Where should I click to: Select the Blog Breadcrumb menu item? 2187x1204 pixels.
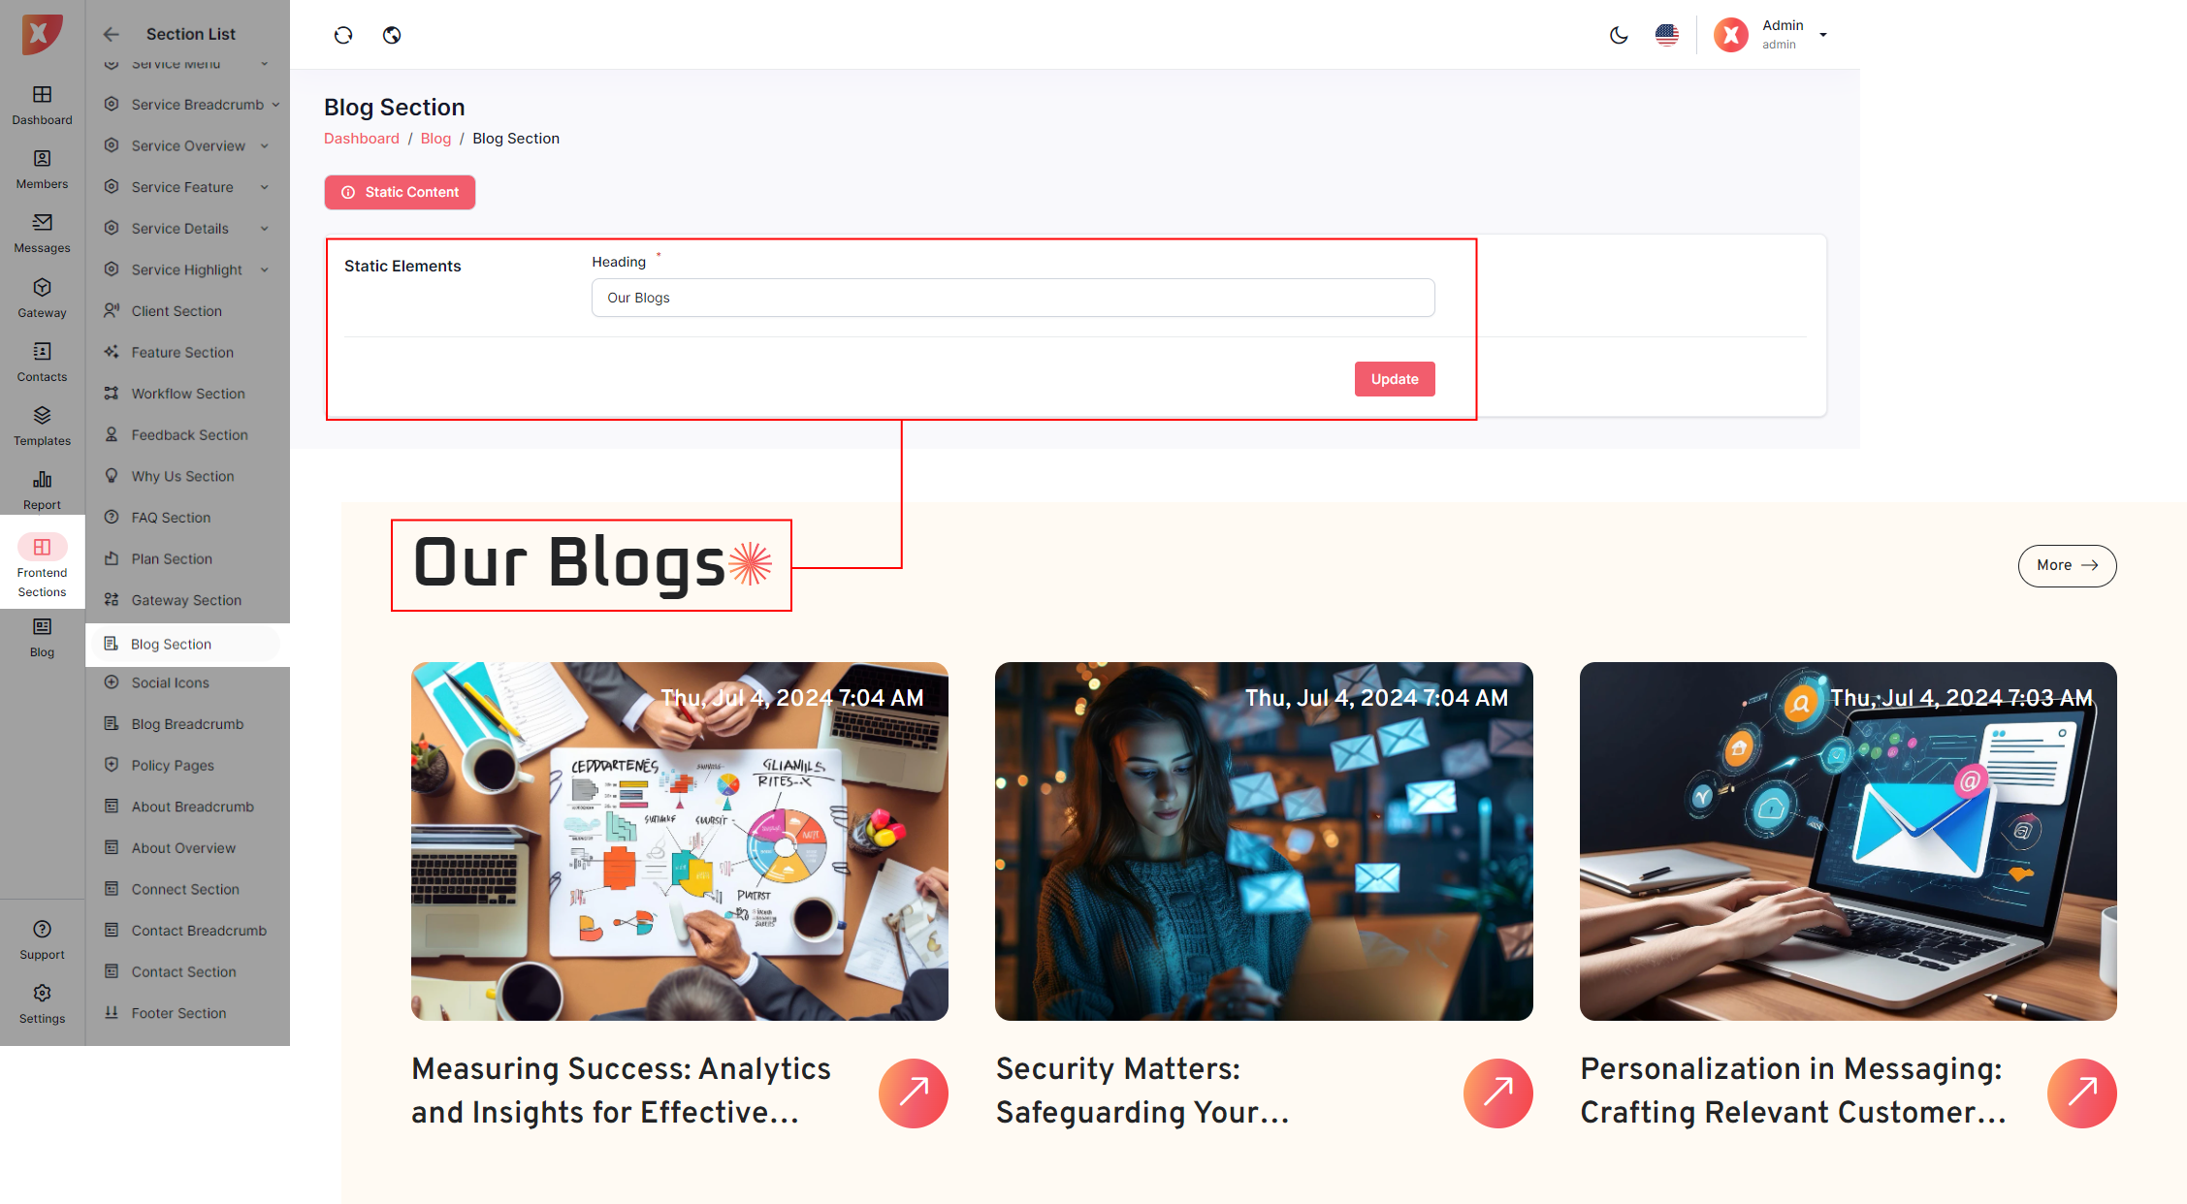click(x=187, y=724)
